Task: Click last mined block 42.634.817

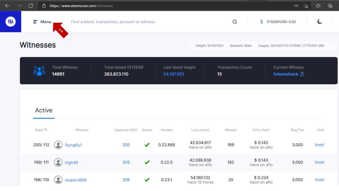Action: pos(200,143)
